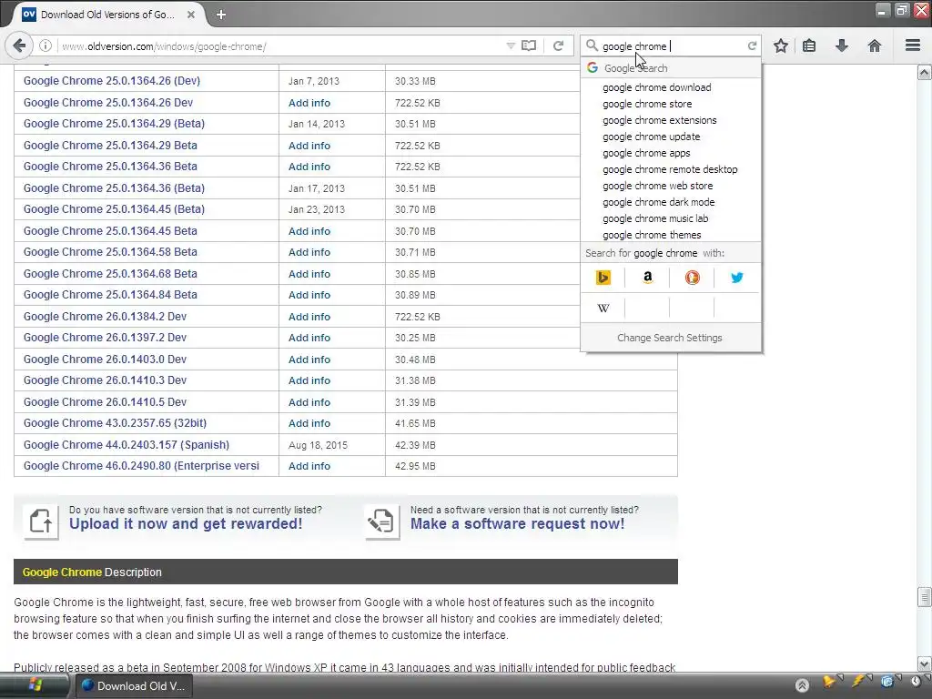The image size is (932, 699).
Task: Toggle Reader View book icon
Action: tap(529, 46)
